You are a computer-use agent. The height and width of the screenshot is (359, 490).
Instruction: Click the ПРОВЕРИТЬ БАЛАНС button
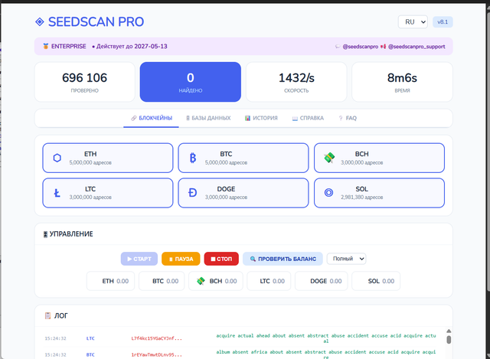tap(283, 259)
